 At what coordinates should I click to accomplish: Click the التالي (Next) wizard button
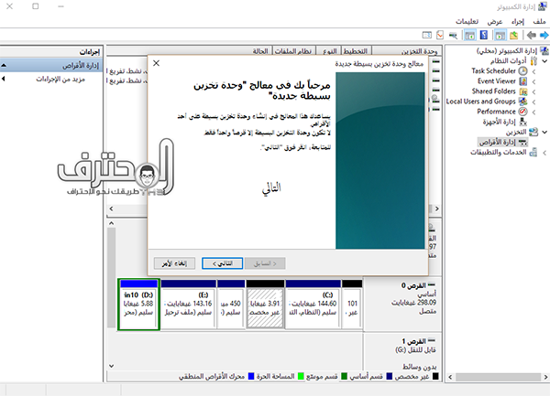[x=228, y=263]
